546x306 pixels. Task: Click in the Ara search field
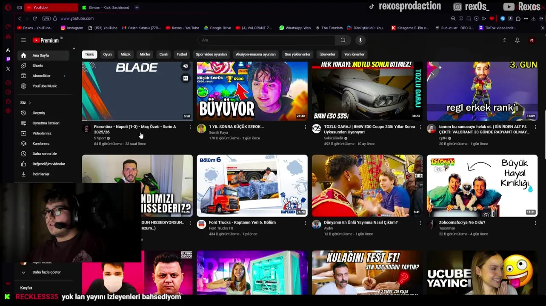tap(267, 40)
